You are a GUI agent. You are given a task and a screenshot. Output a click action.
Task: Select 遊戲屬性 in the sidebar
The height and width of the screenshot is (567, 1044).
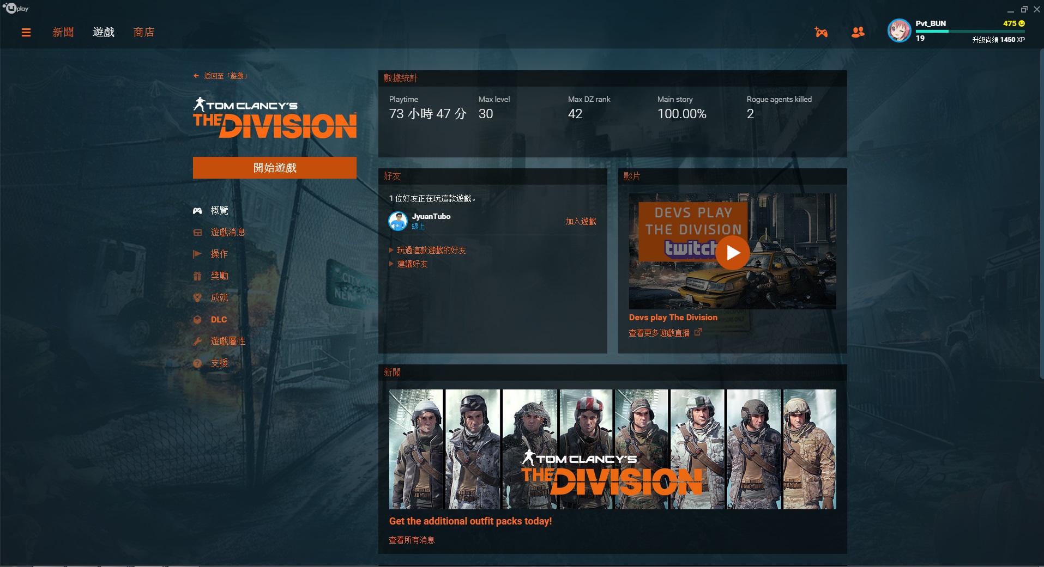pos(228,342)
